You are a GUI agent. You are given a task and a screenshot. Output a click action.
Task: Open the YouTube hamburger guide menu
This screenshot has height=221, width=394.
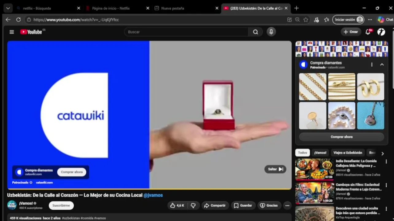point(12,32)
